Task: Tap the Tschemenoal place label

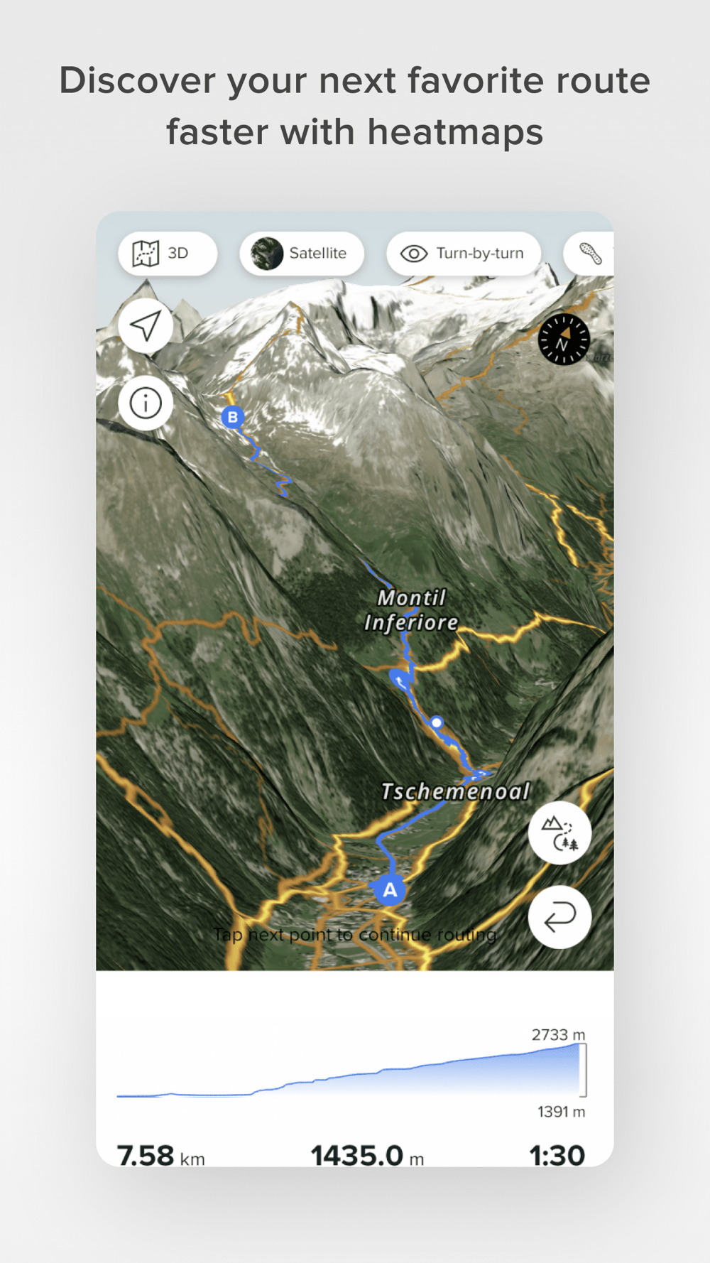Action: coord(455,791)
